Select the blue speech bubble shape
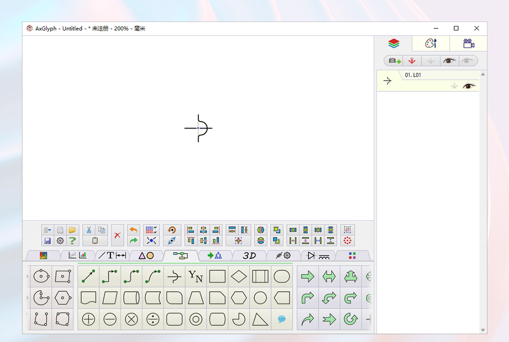Screen dimensions: 509x342 281,319
